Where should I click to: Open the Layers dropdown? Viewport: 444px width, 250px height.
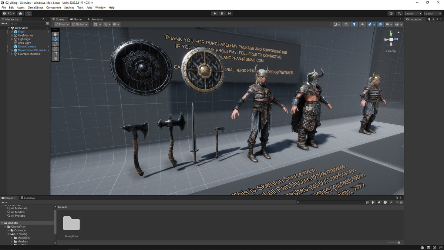coord(413,13)
